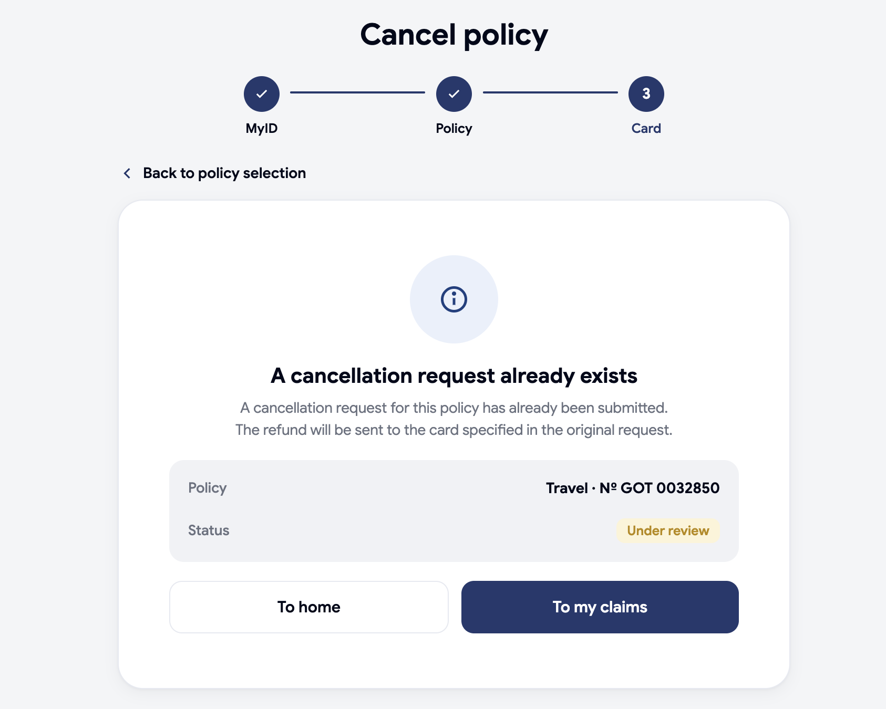
Task: Click the Policy step checkmark circle
Action: click(454, 94)
